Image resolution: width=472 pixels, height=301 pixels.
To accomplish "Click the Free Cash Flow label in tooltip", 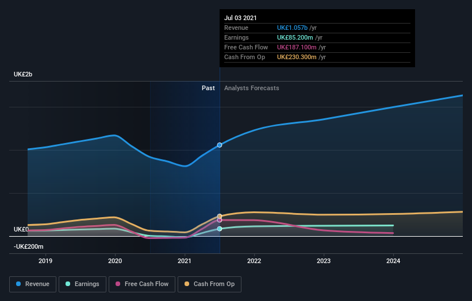I will tap(246, 47).
